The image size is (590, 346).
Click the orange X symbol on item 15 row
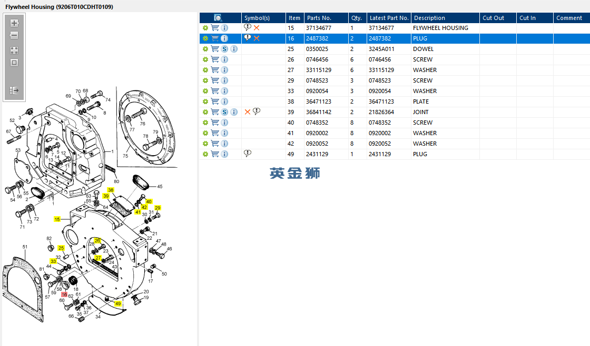coord(257,28)
